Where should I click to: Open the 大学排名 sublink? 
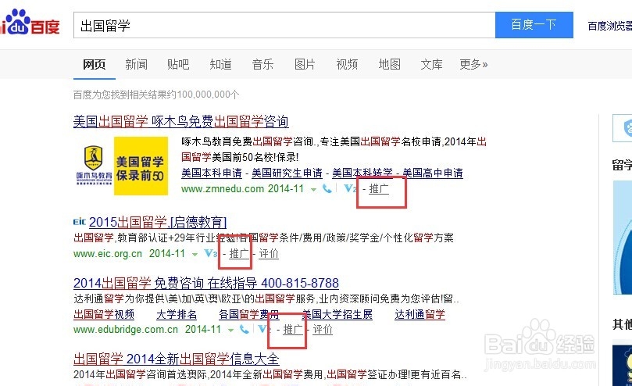click(177, 315)
